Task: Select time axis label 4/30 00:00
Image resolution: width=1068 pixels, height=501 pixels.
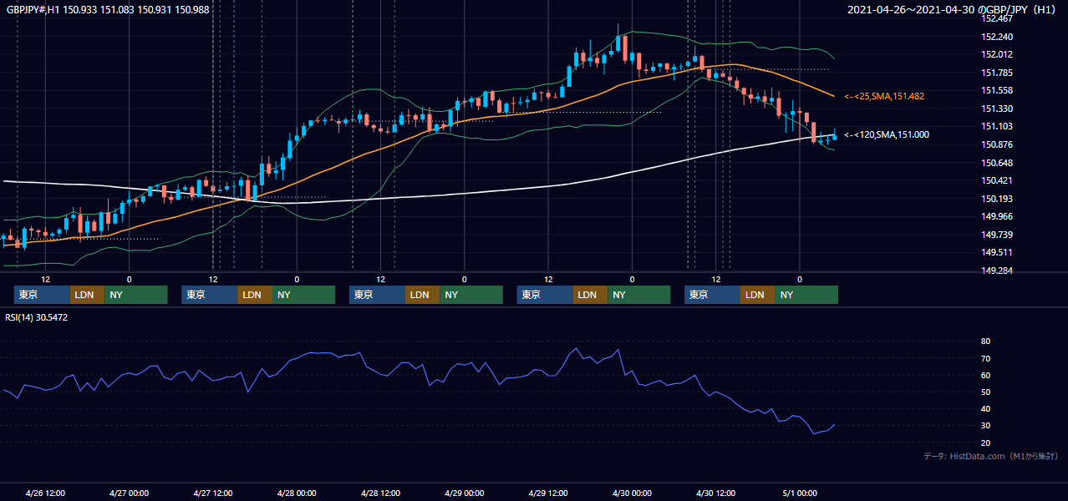Action: coord(632,493)
